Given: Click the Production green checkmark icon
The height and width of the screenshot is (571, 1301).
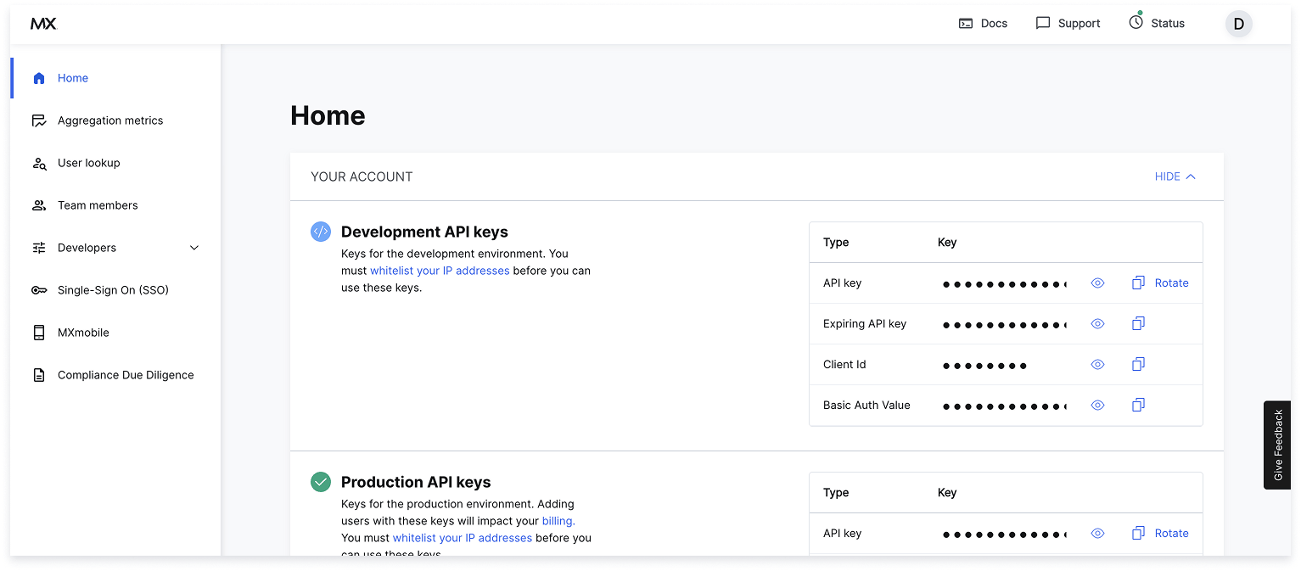Looking at the screenshot, I should [x=321, y=482].
